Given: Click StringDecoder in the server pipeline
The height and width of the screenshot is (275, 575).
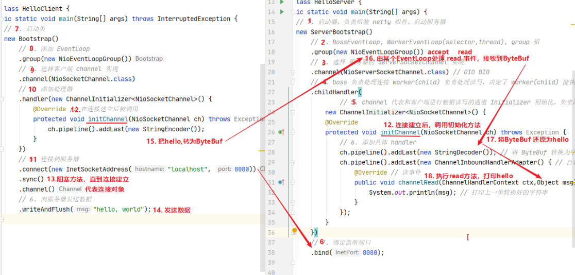Looking at the screenshot, I should pyautogui.click(x=459, y=152).
